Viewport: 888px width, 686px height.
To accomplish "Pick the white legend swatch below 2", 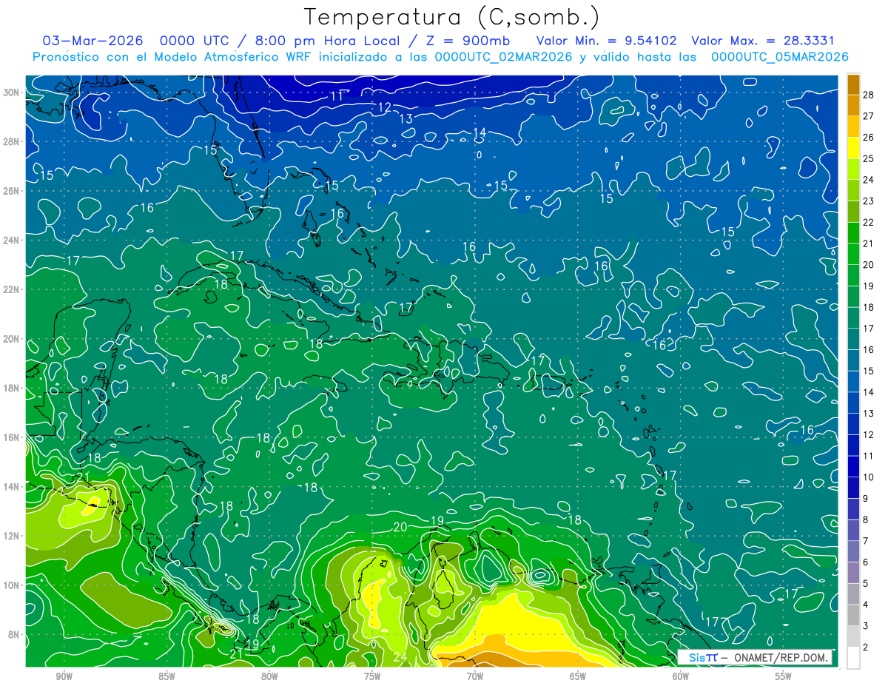I will [853, 658].
